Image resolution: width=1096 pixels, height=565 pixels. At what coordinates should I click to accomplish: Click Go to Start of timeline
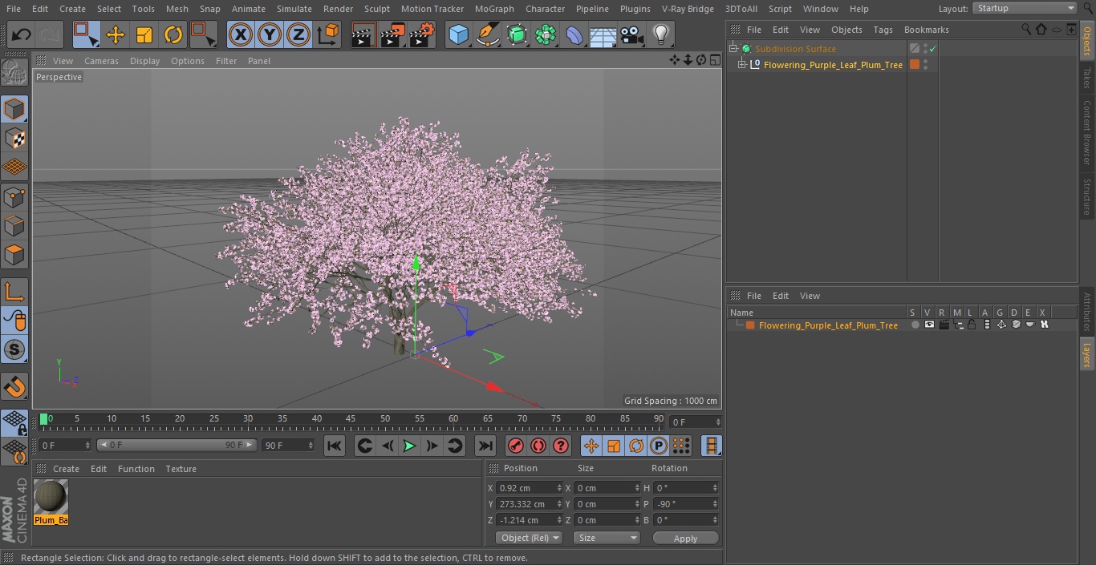coord(335,446)
